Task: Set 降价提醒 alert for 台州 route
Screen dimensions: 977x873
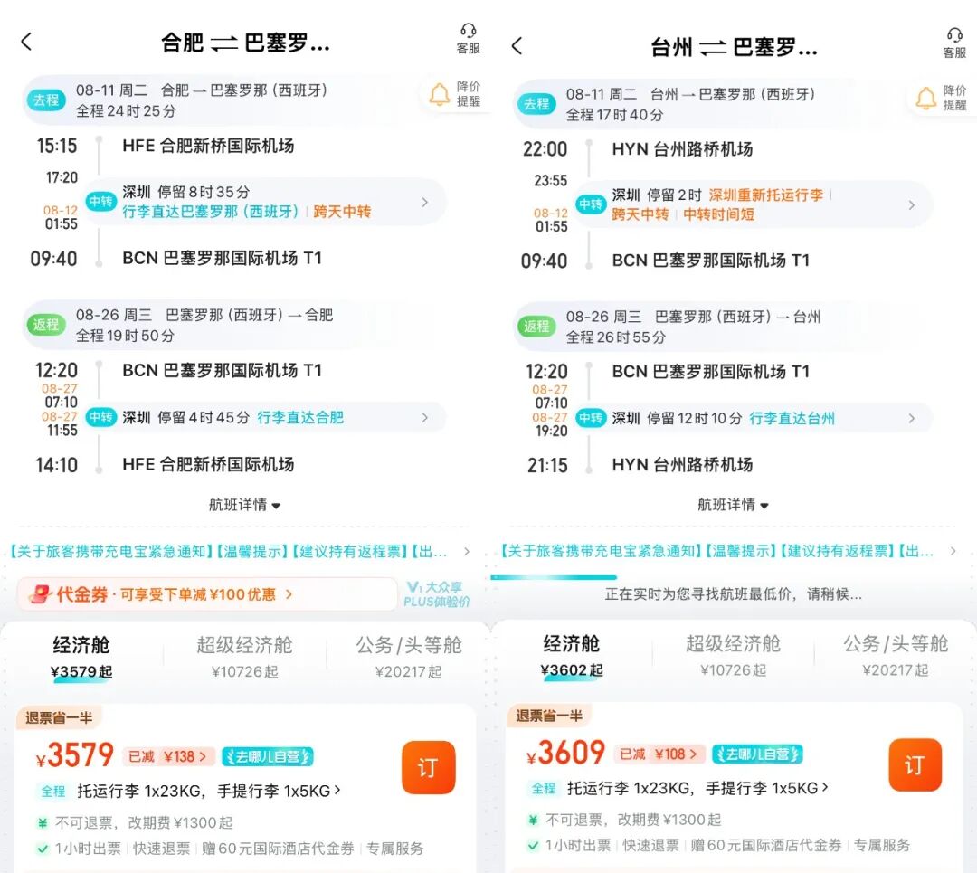Action: (x=942, y=99)
